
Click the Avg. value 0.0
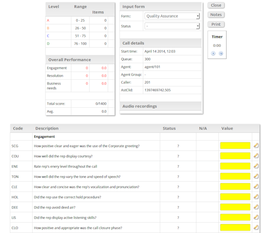[104, 111]
